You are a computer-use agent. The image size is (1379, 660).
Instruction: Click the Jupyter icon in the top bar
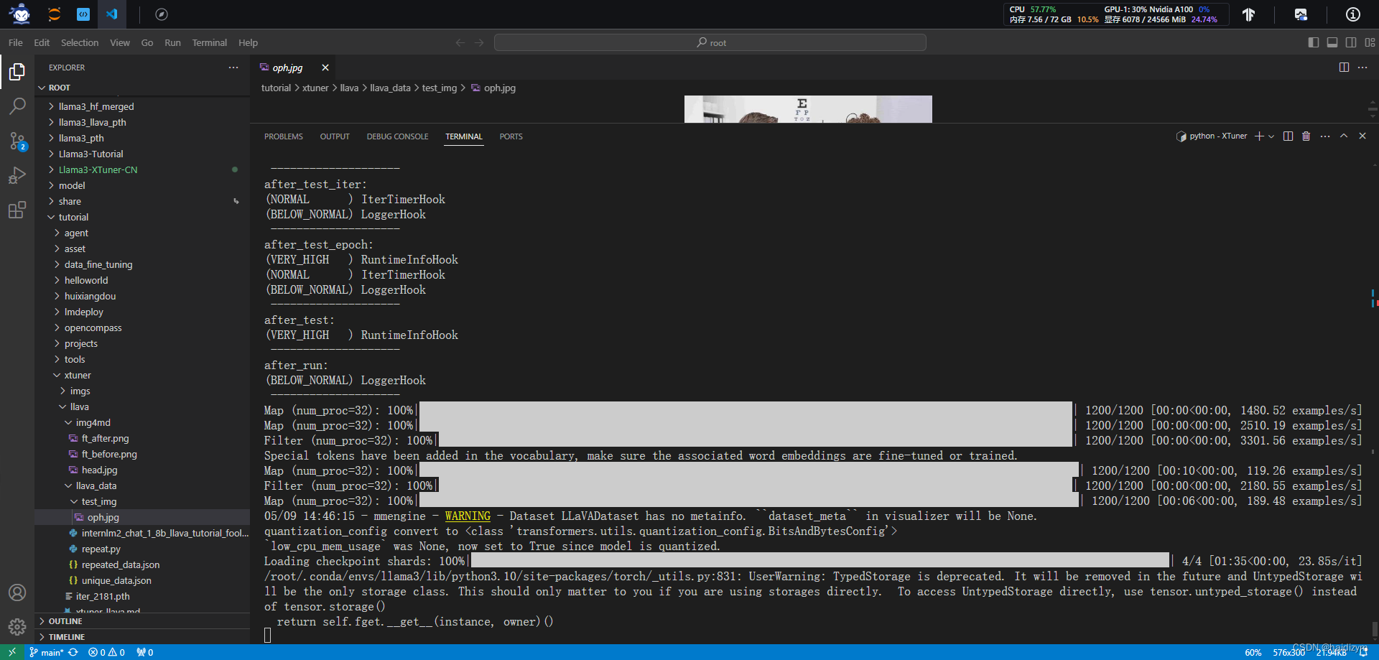[54, 14]
